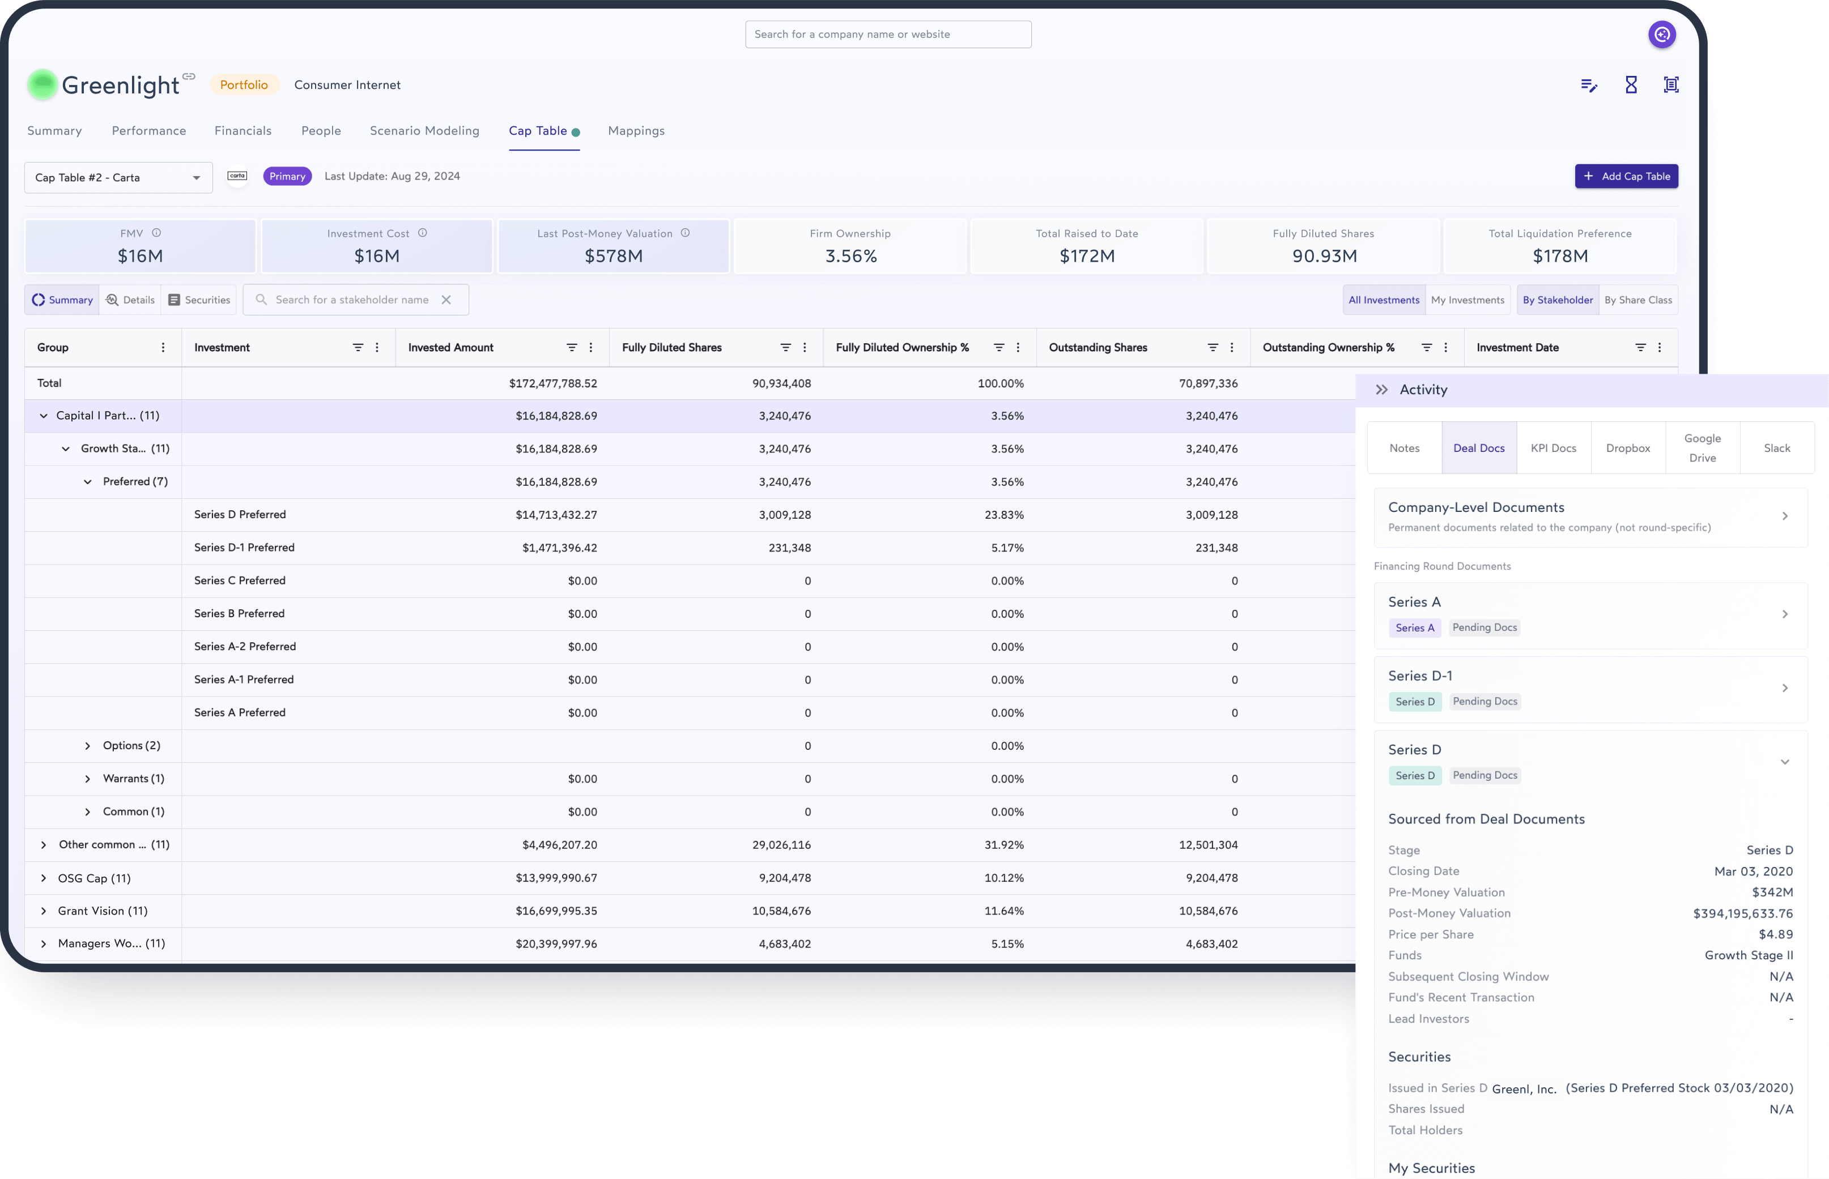
Task: Collapse the Growth Sta... subgroup
Action: (66, 448)
